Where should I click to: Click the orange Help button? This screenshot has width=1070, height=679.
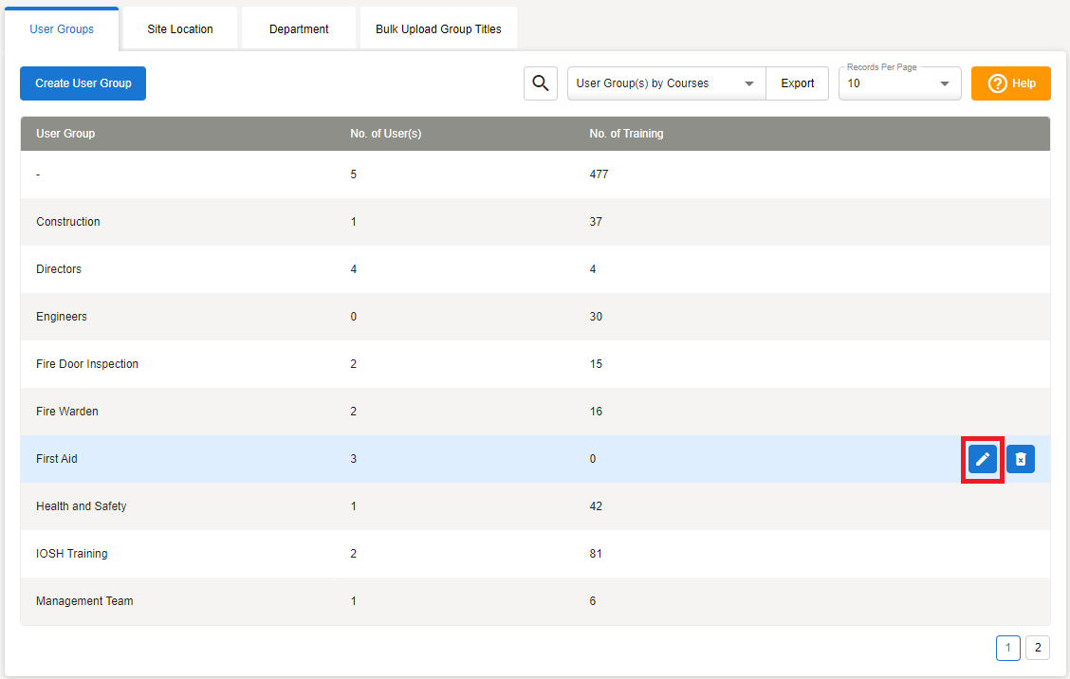coord(1011,83)
